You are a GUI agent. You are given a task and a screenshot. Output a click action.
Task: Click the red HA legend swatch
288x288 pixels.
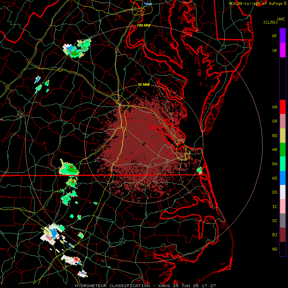tap(283, 107)
